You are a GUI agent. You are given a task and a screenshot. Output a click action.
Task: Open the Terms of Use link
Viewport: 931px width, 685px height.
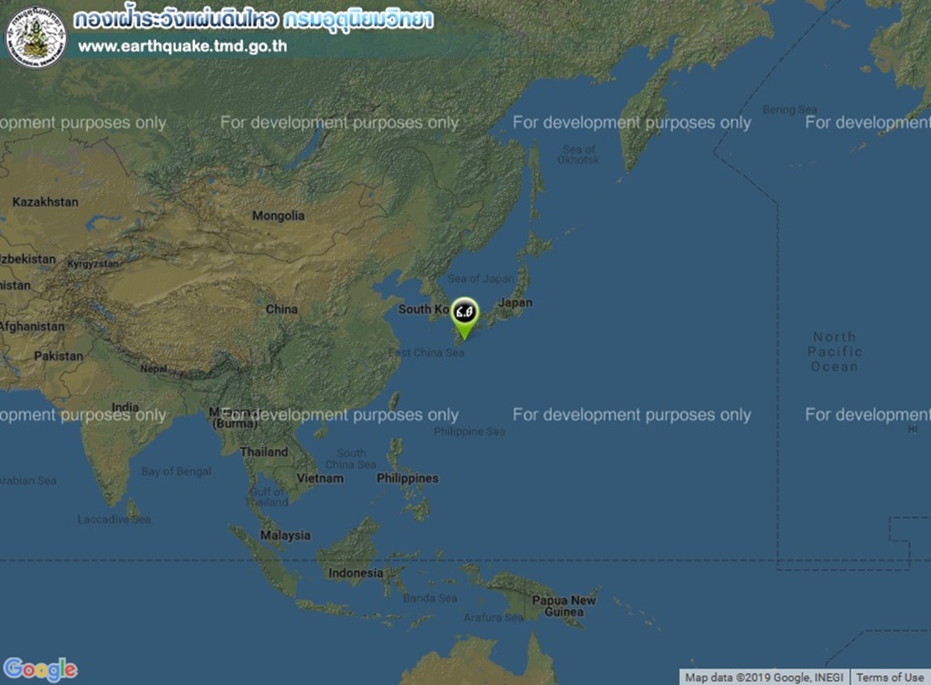[890, 677]
